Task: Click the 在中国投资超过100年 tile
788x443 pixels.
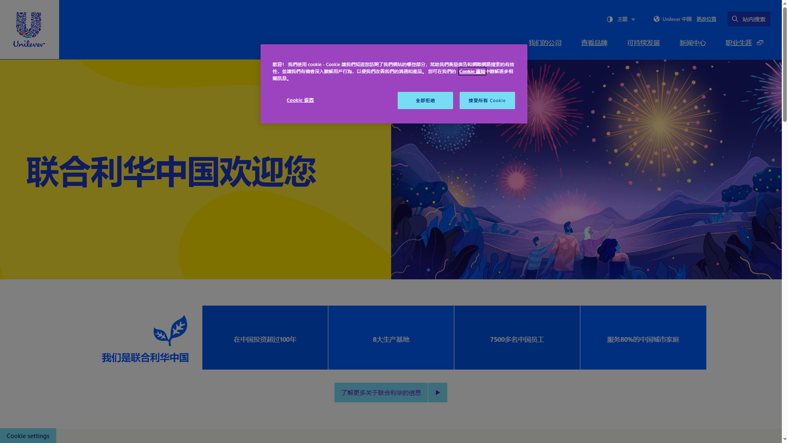Action: point(265,337)
